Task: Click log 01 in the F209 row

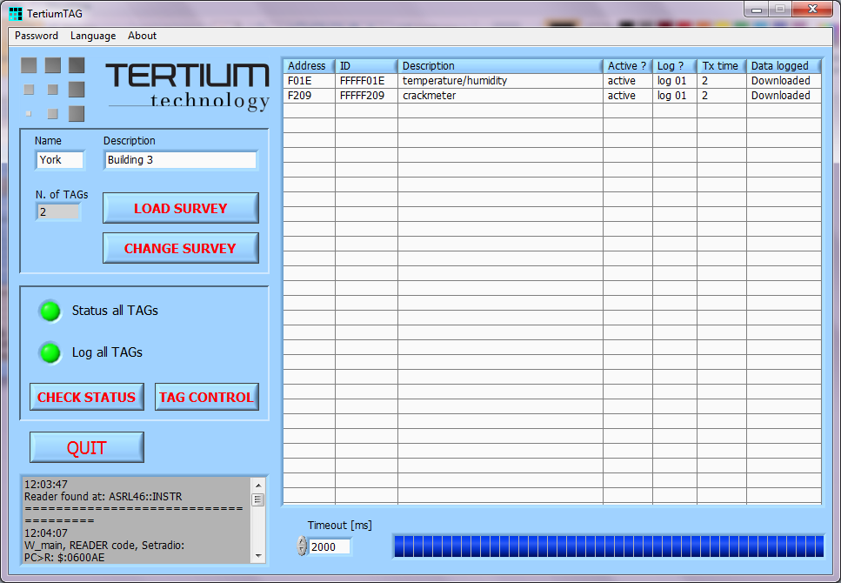Action: point(675,96)
